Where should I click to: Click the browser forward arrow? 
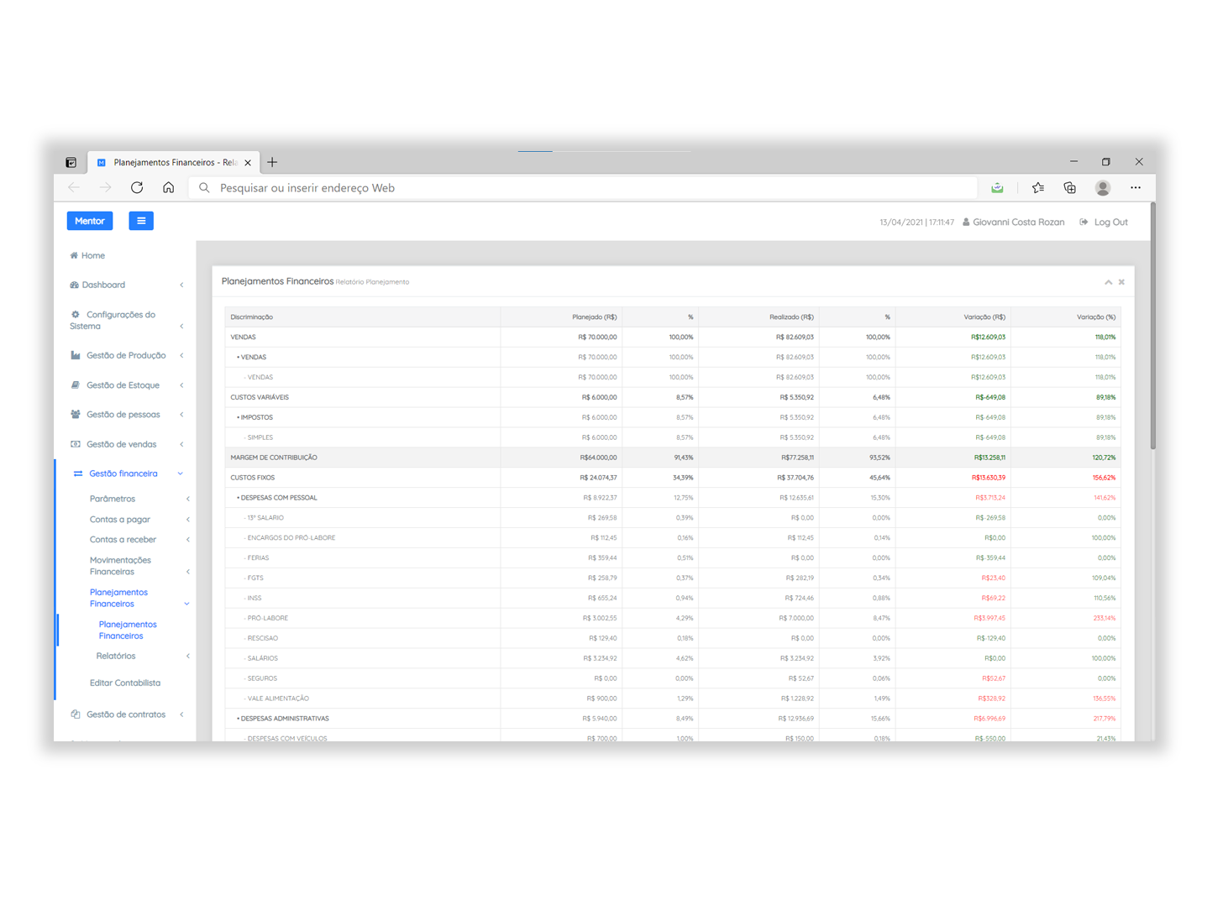(x=105, y=188)
